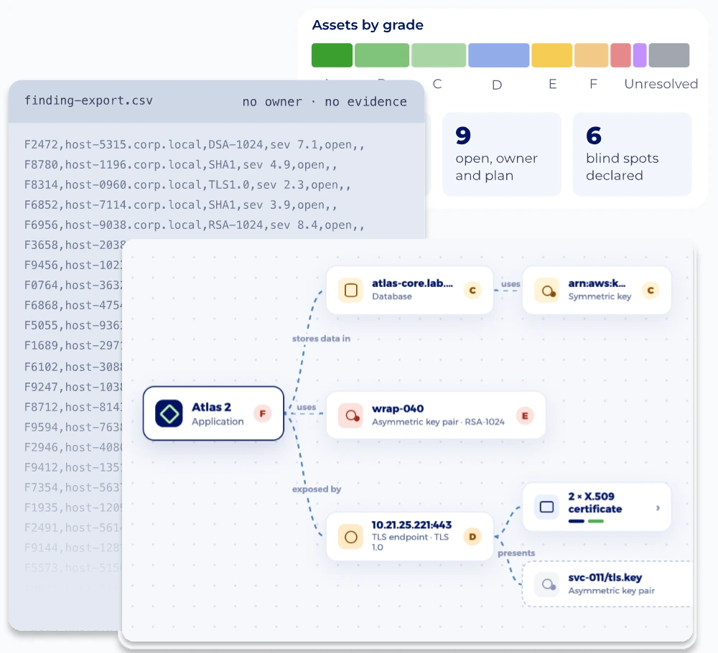Select CSV row F6956 host-9038
718x653 pixels.
pyautogui.click(x=194, y=225)
